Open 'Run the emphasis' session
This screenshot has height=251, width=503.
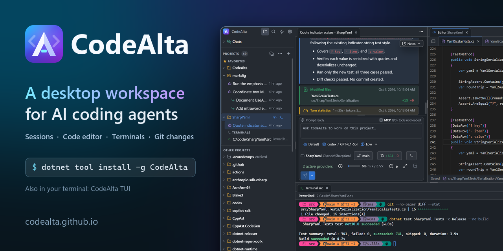pos(257,84)
